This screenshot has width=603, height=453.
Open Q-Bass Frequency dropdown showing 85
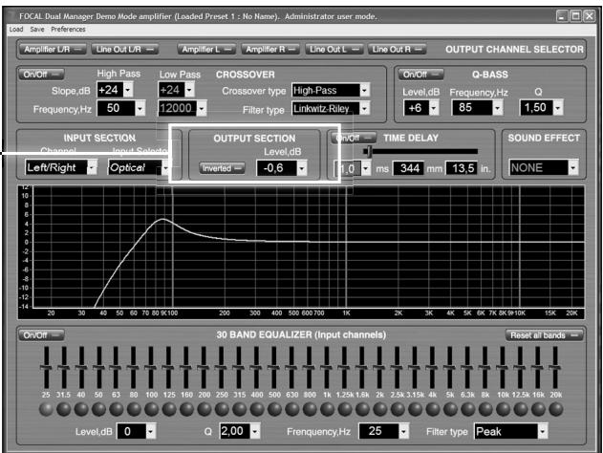click(498, 108)
